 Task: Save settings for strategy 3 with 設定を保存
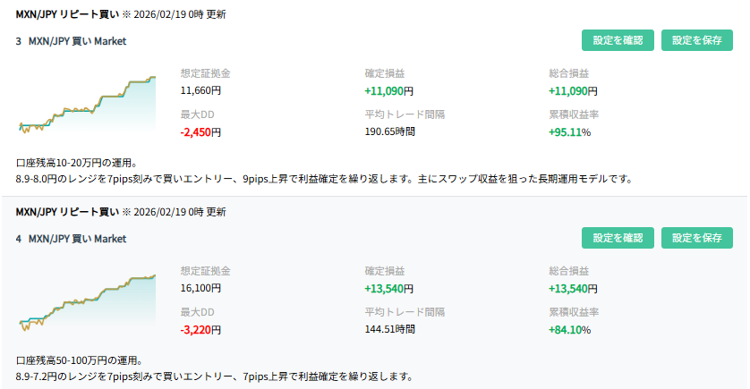(x=696, y=40)
